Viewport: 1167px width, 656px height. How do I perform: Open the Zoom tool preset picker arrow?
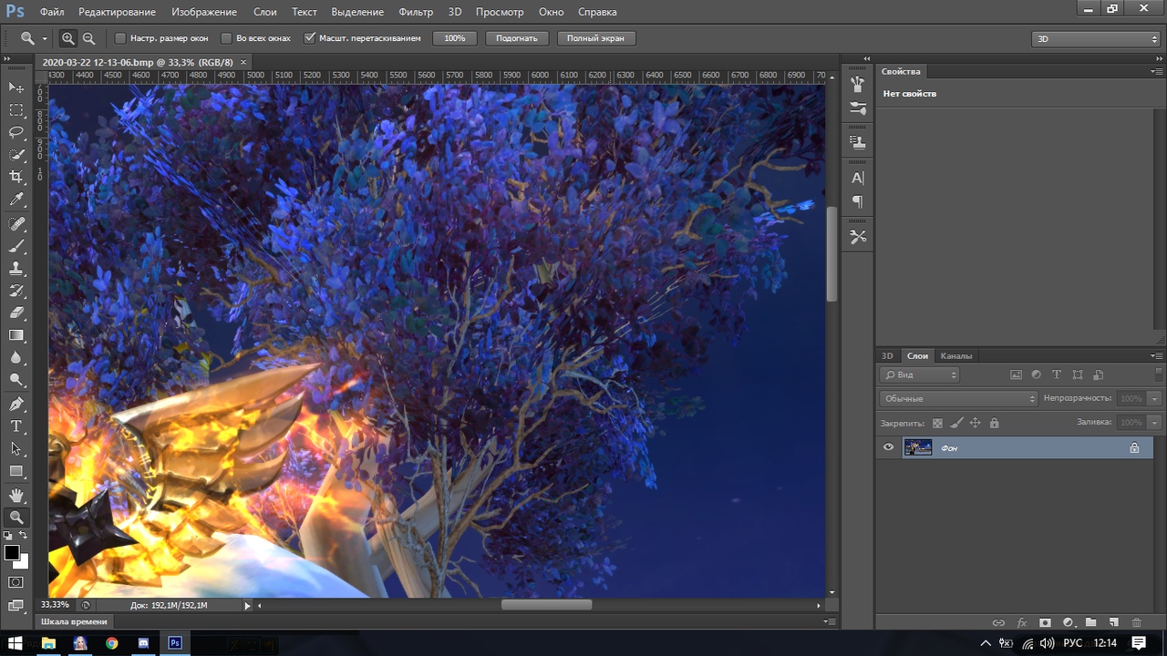44,39
